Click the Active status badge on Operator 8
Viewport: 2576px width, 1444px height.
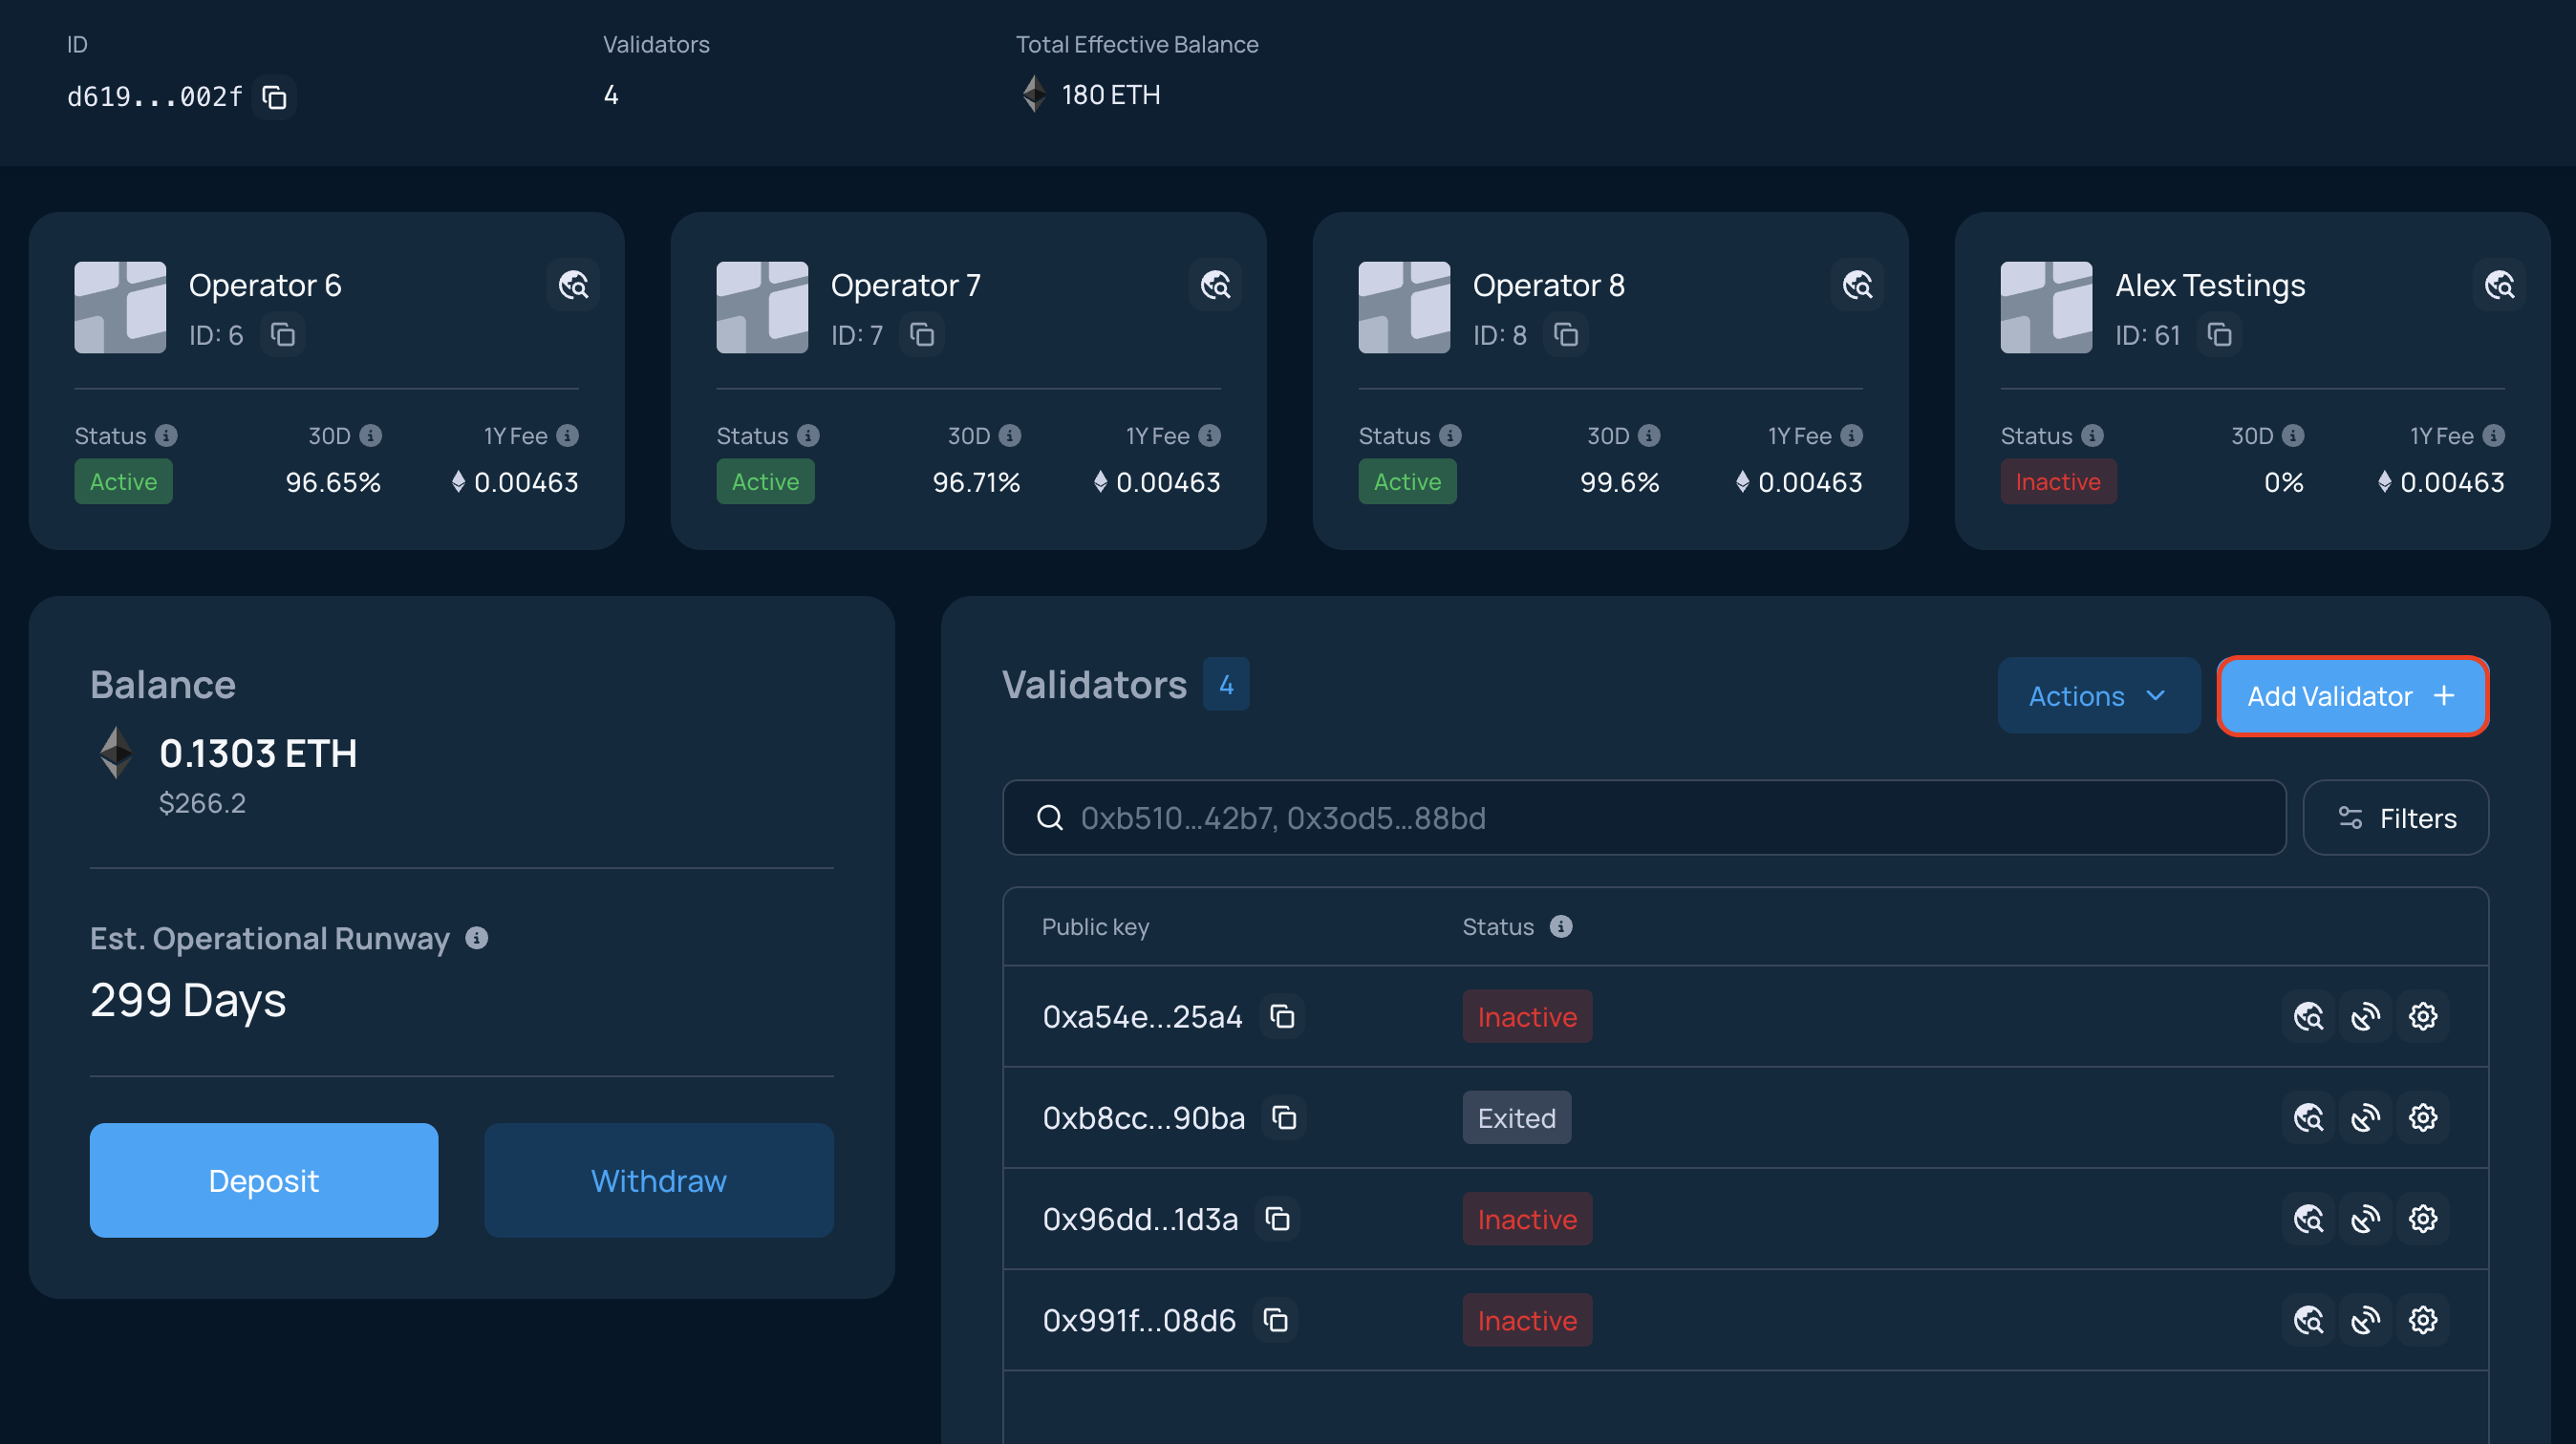(1407, 480)
